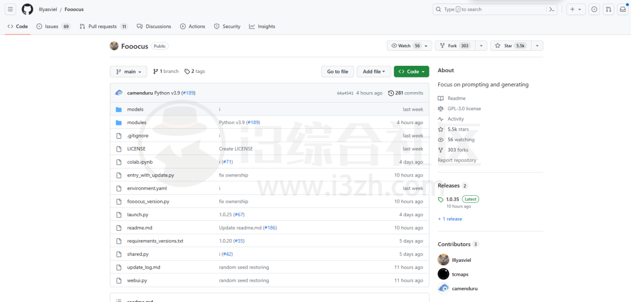Click the Fork button

point(455,46)
